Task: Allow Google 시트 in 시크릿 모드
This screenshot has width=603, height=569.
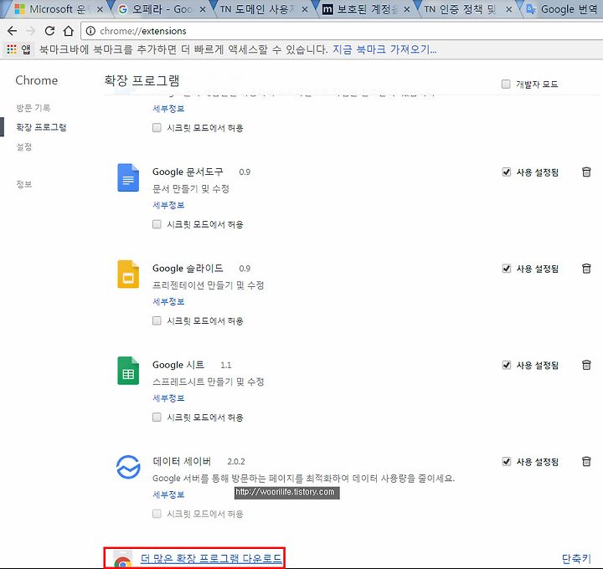Action: 157,417
